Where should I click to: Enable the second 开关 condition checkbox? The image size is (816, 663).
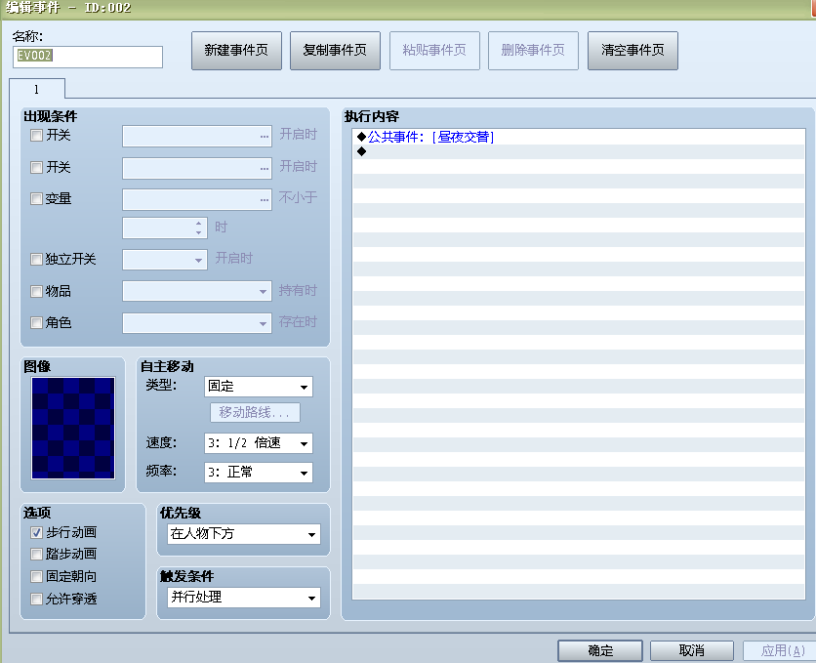(x=36, y=168)
